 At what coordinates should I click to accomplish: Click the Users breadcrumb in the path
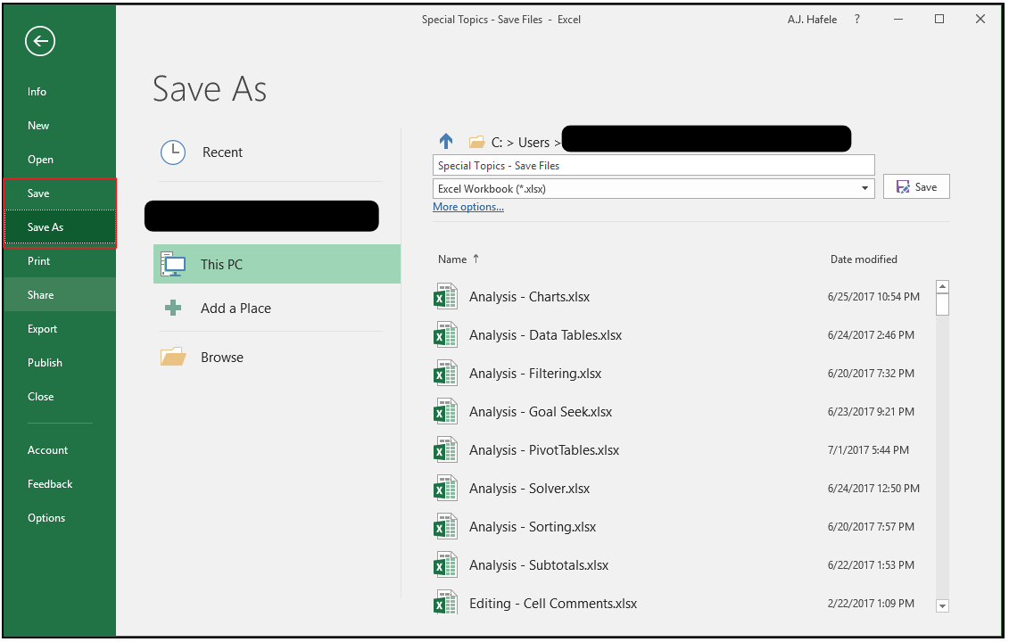pyautogui.click(x=534, y=142)
